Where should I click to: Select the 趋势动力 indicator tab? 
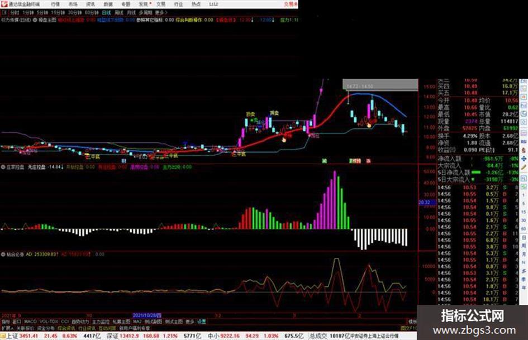click(80, 322)
